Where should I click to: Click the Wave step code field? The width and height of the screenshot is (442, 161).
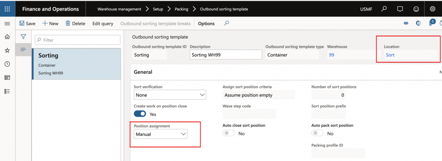tap(249, 114)
